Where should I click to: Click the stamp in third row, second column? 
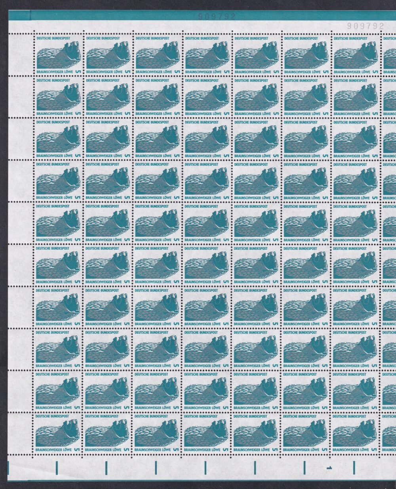(108, 139)
